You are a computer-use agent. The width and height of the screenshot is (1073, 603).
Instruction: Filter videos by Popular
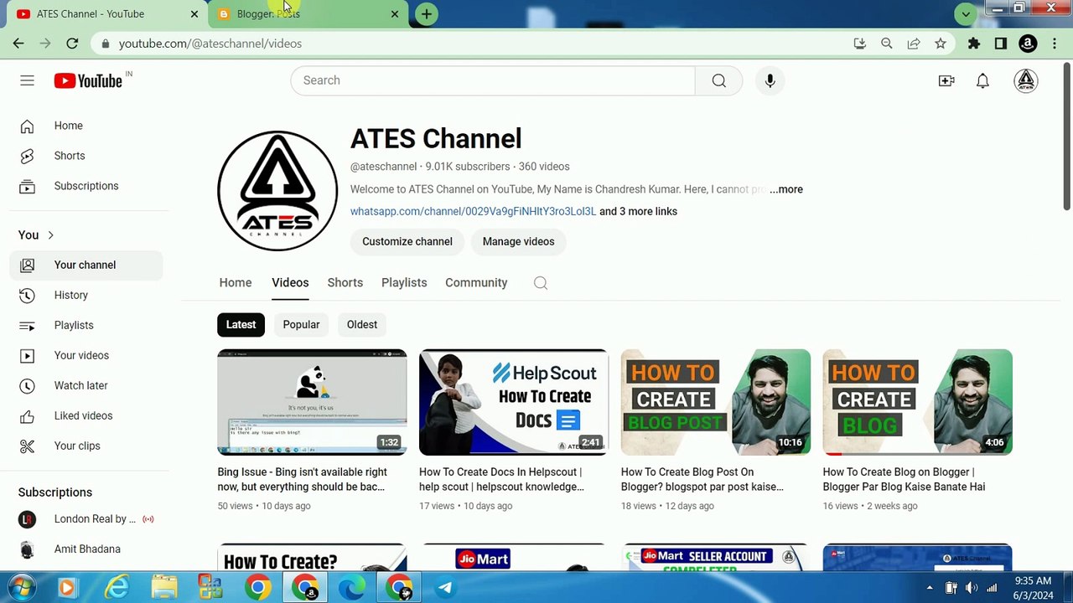[x=301, y=325]
